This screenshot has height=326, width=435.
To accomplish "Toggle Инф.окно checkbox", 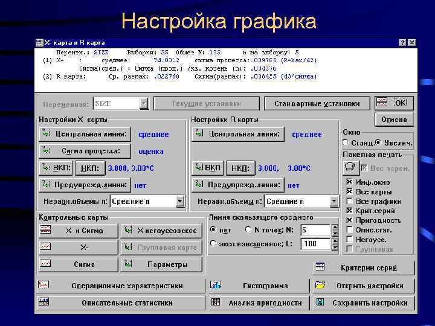I will click(x=350, y=182).
